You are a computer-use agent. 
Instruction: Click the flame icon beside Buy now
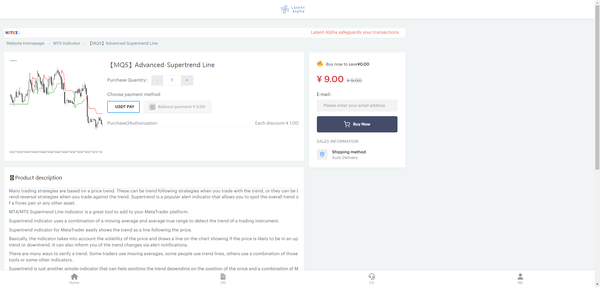pos(320,64)
